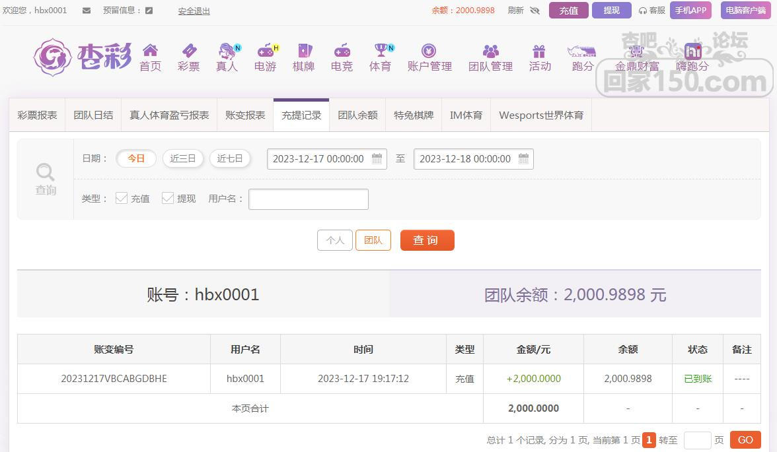Click page number 1 in pagination
Viewport: 777px width, 452px height.
click(x=649, y=439)
